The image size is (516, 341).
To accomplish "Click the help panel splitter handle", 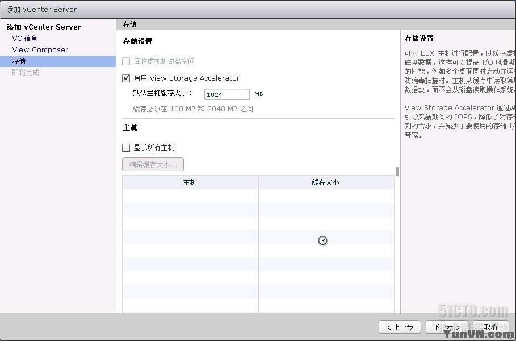I will pyautogui.click(x=397, y=171).
